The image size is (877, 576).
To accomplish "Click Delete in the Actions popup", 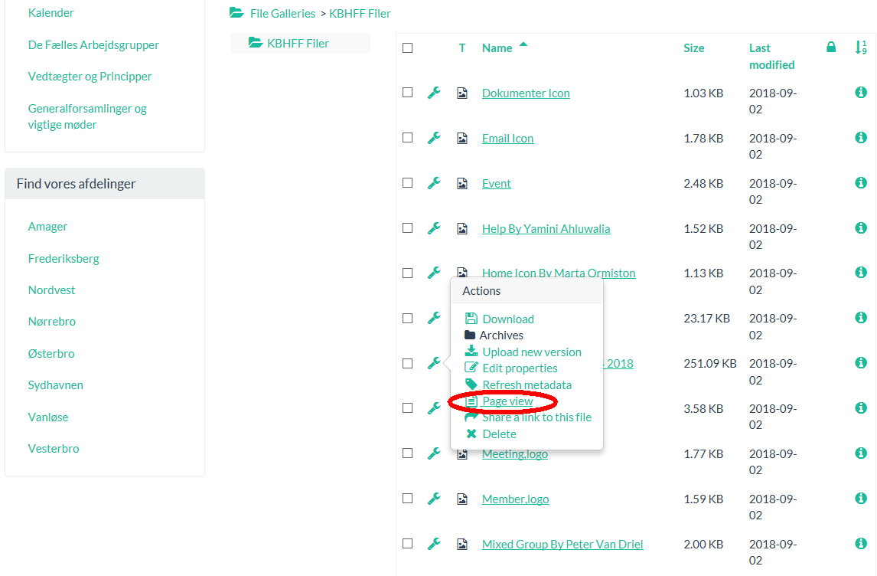I will (499, 434).
